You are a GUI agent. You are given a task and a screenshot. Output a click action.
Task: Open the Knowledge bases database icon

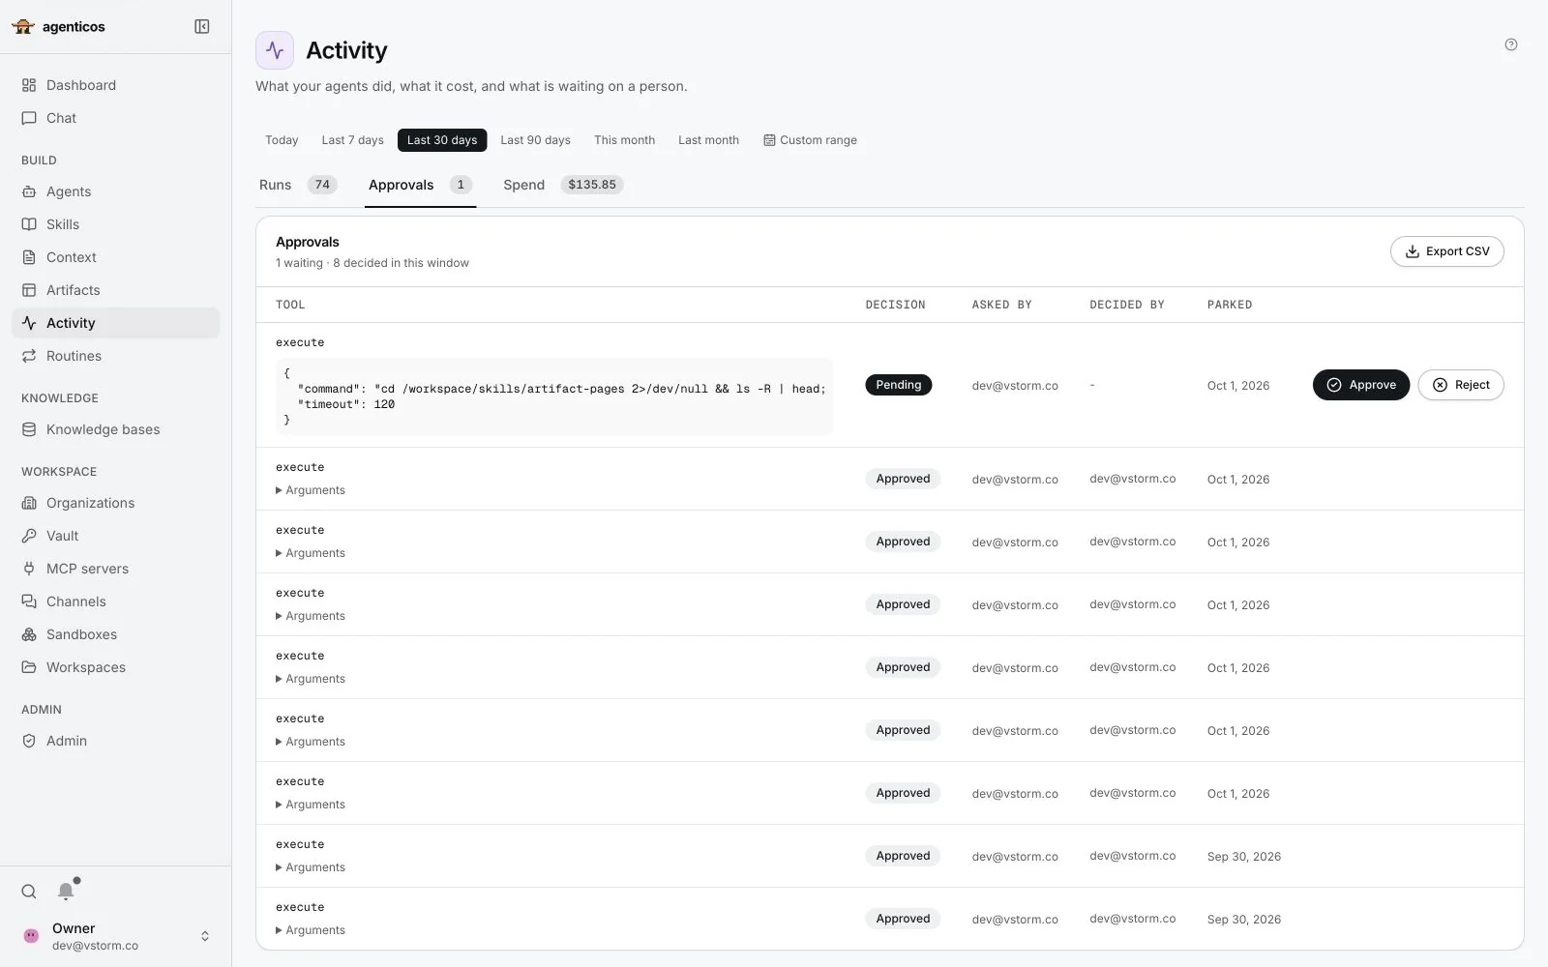29,429
